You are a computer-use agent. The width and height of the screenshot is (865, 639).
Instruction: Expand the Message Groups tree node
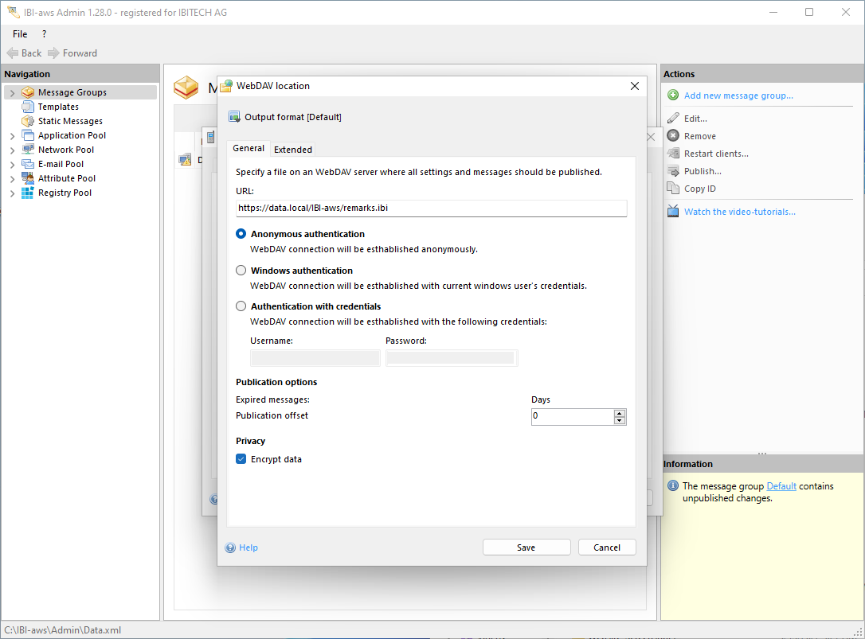[x=12, y=93]
